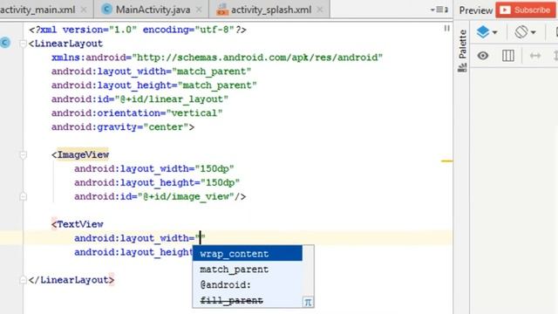Click the ImageView layout_width "150dp" value
This screenshot has width=558, height=314.
(x=214, y=168)
